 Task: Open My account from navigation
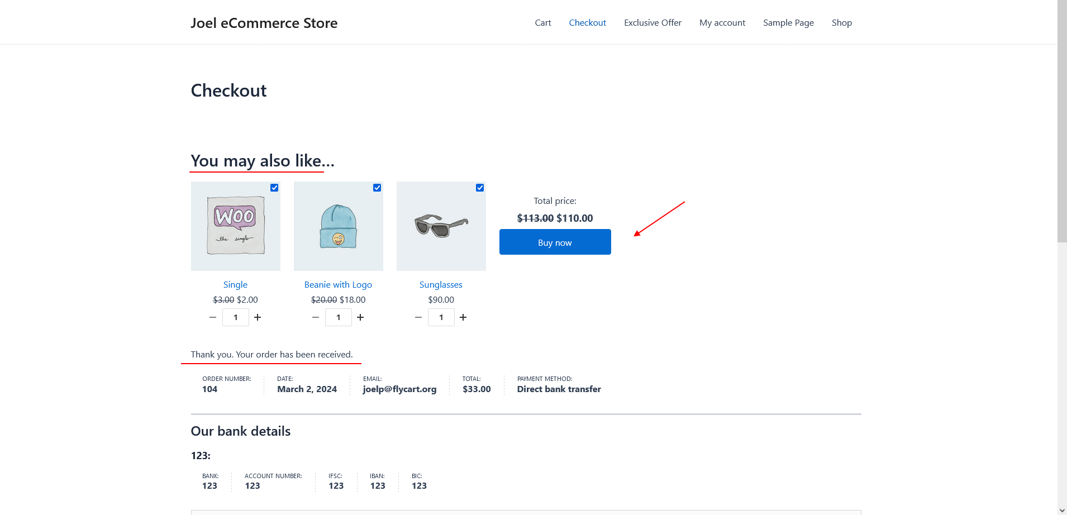(x=722, y=23)
